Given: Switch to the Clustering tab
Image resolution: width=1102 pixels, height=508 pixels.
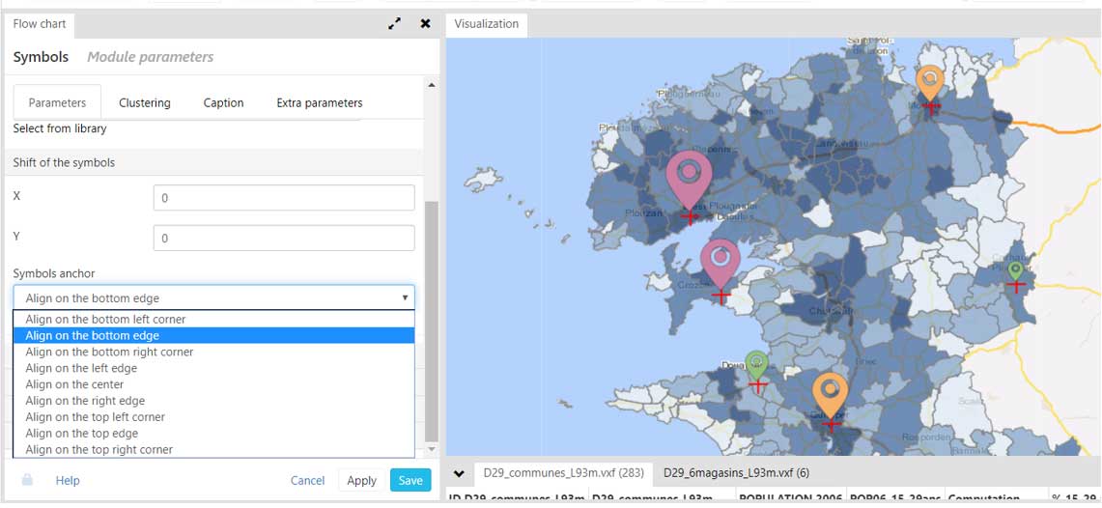Looking at the screenshot, I should click(145, 102).
